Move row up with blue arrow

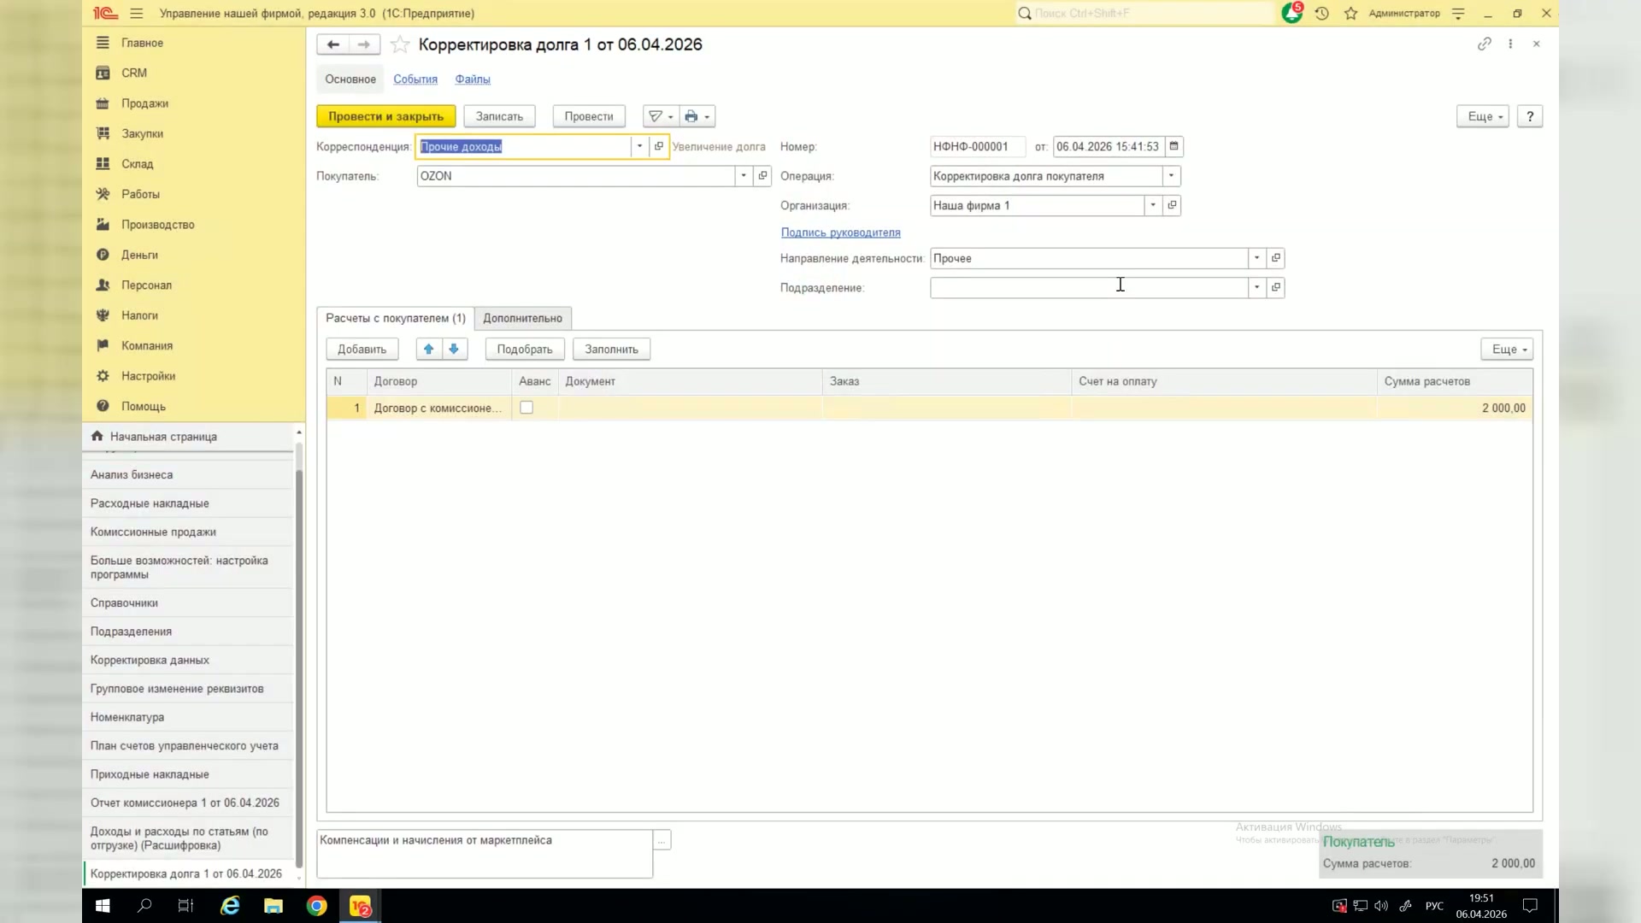click(428, 349)
